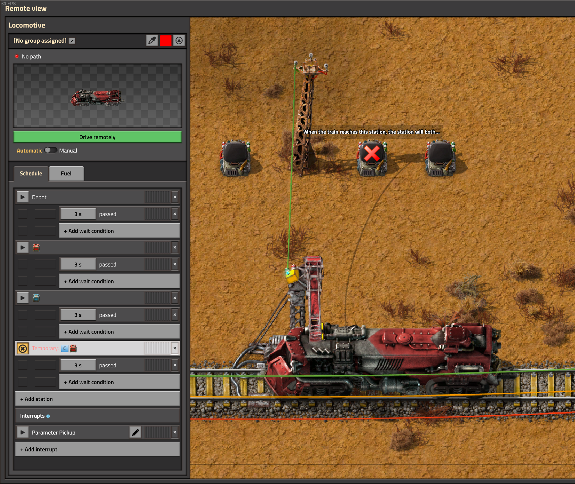Add wait condition under Depot station
Viewport: 575px width, 484px height.
click(119, 231)
